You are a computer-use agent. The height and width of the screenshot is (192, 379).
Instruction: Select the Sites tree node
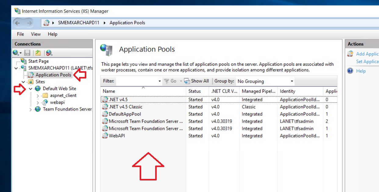click(x=40, y=82)
